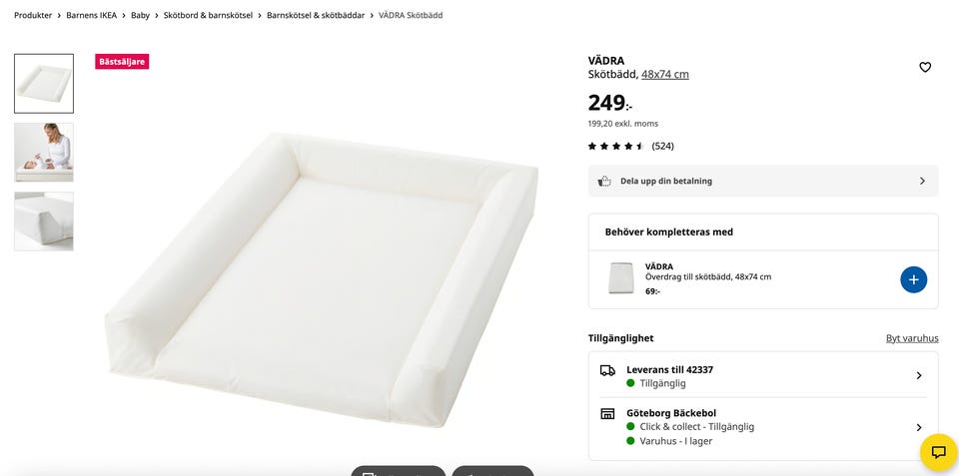This screenshot has height=476, width=959.
Task: Select the first changing pad thumbnail
Action: pyautogui.click(x=44, y=84)
